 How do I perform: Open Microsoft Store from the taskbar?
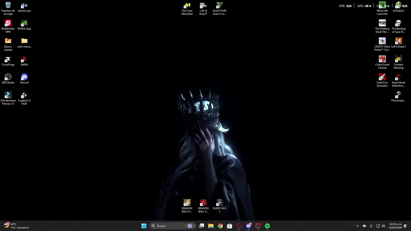[x=230, y=226]
